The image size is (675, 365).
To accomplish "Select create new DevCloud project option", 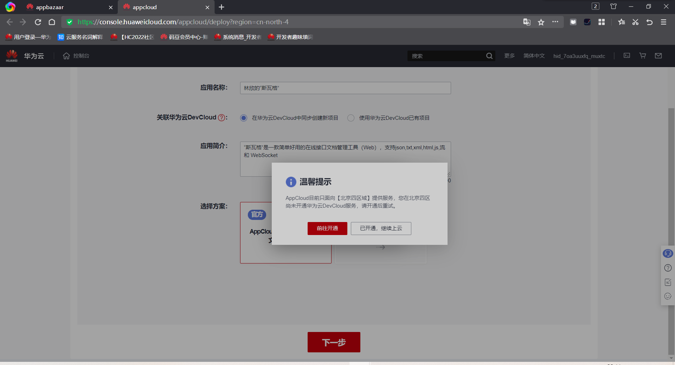I will 244,118.
